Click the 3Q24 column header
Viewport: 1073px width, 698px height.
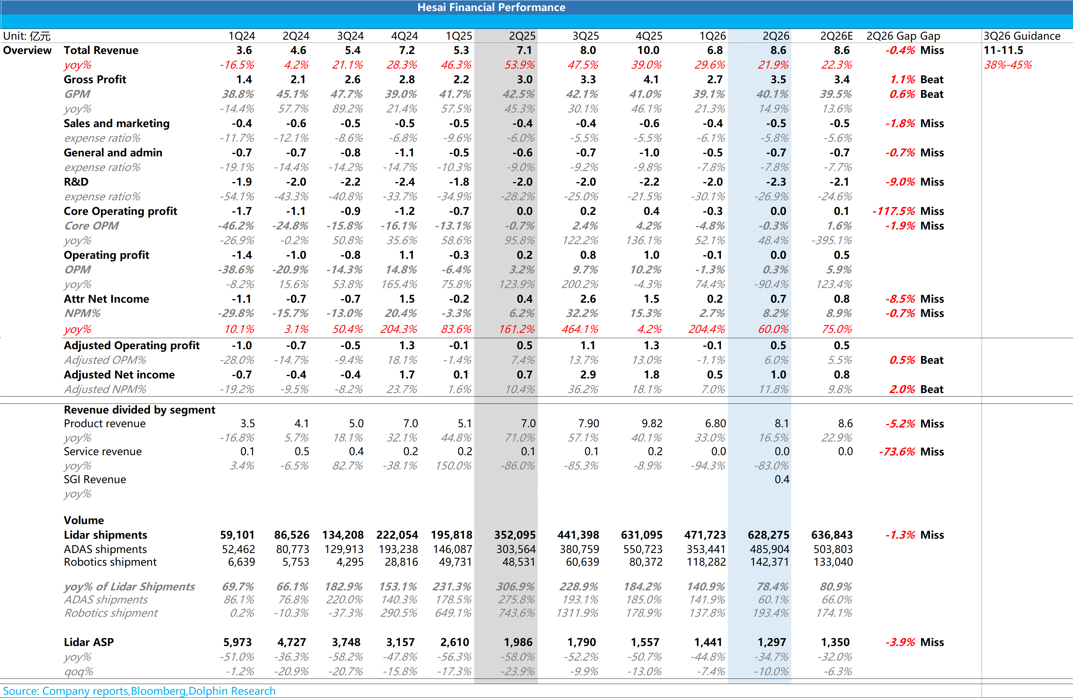click(350, 36)
